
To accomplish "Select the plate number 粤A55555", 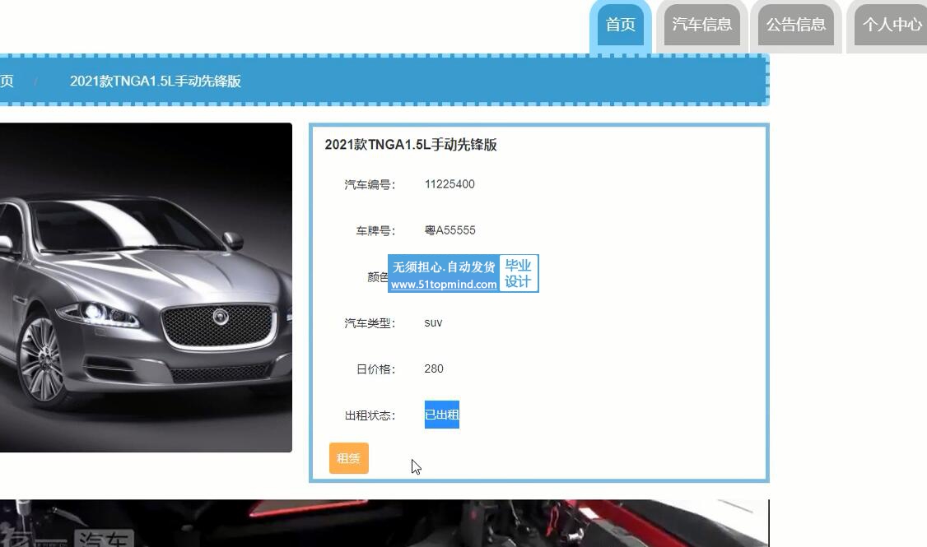I will pos(450,230).
